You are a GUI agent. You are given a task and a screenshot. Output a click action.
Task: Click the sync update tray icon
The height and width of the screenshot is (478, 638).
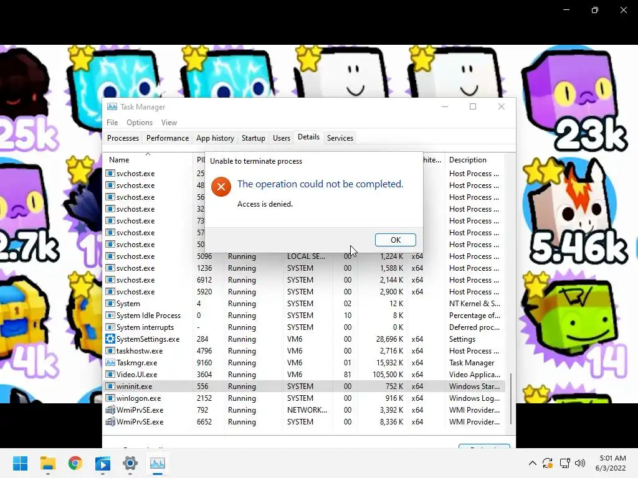(548, 463)
